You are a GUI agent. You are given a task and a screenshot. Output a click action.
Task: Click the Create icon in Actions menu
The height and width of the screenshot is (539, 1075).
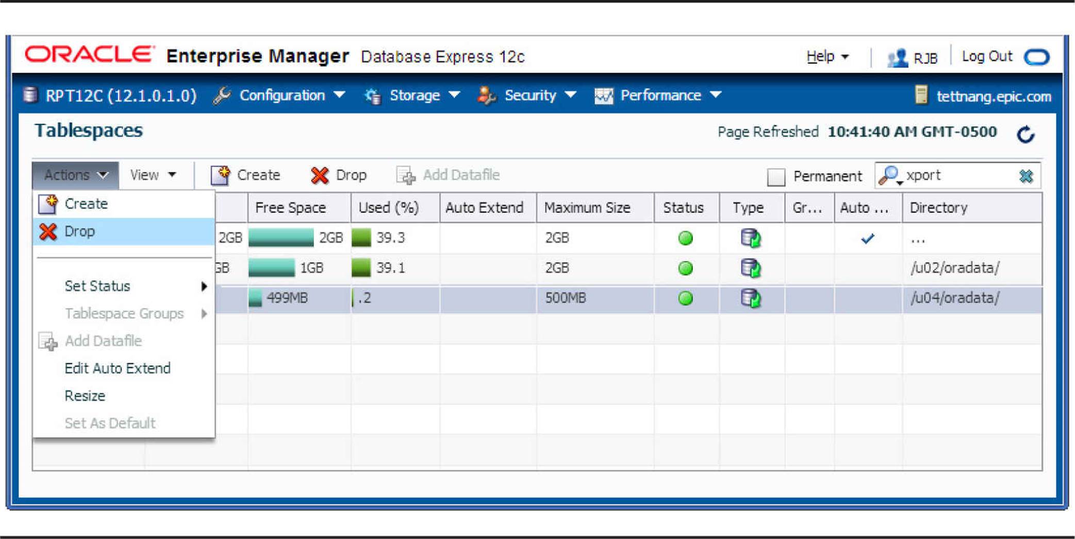[48, 204]
